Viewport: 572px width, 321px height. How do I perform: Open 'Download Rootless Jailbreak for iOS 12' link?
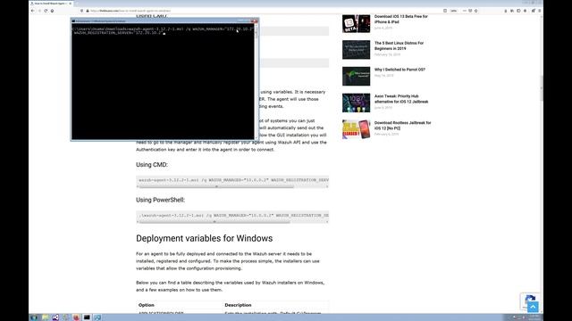[x=402, y=125]
